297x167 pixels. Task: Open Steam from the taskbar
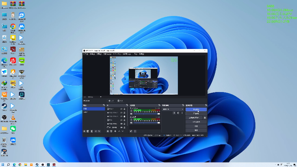pyautogui.click(x=37, y=165)
